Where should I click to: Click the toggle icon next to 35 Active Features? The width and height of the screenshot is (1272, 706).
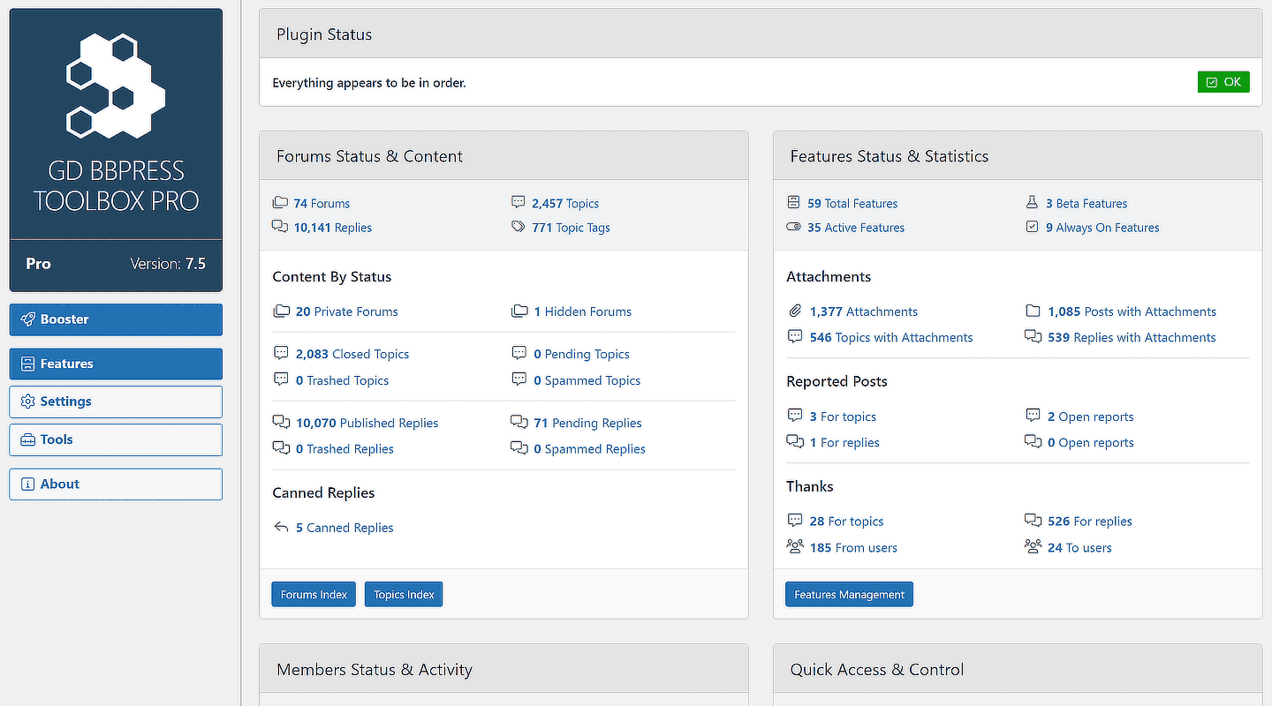(x=793, y=227)
